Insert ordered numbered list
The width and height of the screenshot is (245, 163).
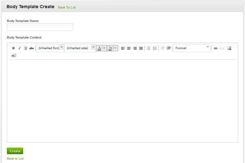coord(155,48)
